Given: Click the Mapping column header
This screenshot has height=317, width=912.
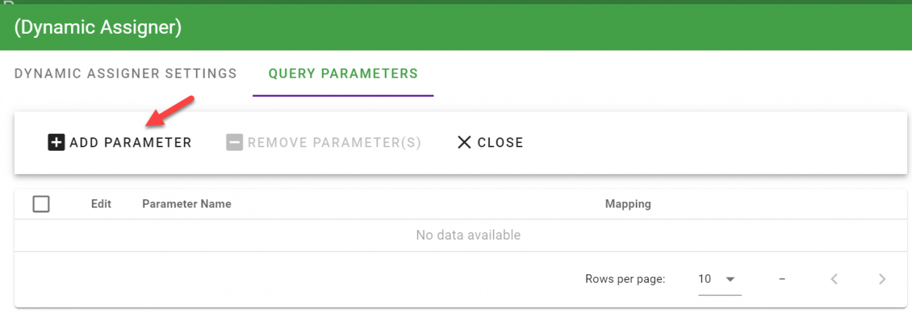Looking at the screenshot, I should pyautogui.click(x=628, y=204).
